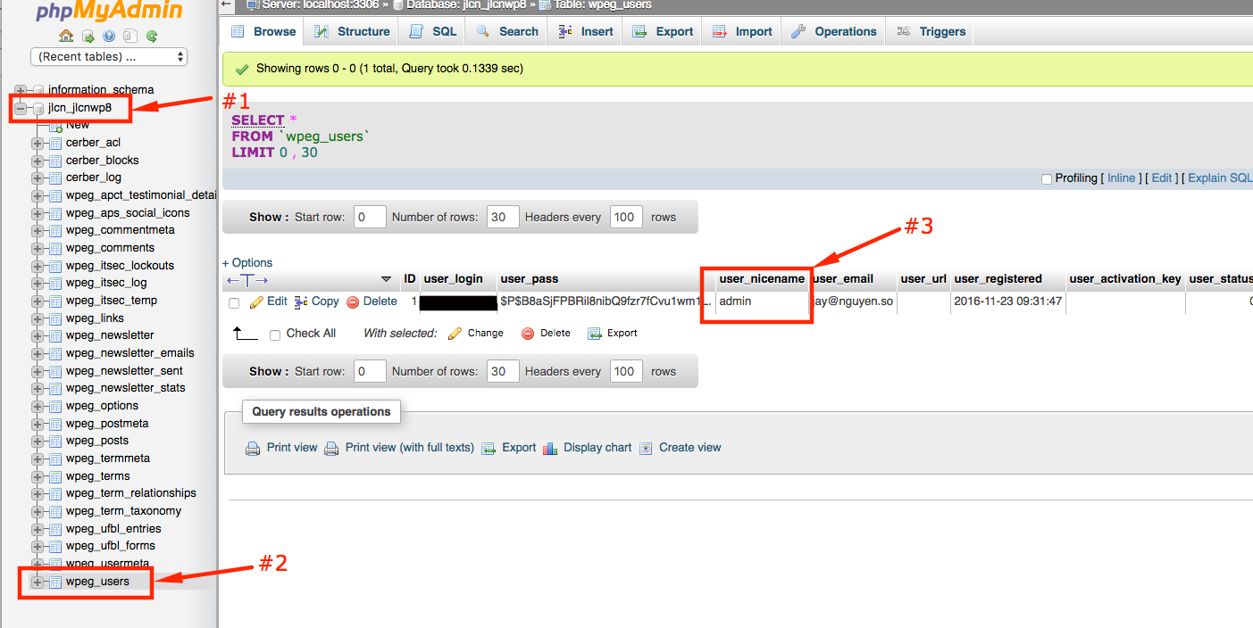This screenshot has height=628, width=1253.
Task: Click the Print view printer icon
Action: pyautogui.click(x=253, y=449)
